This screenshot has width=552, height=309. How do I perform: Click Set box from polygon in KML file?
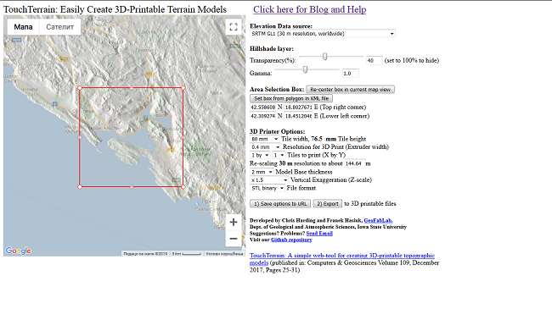coord(291,99)
